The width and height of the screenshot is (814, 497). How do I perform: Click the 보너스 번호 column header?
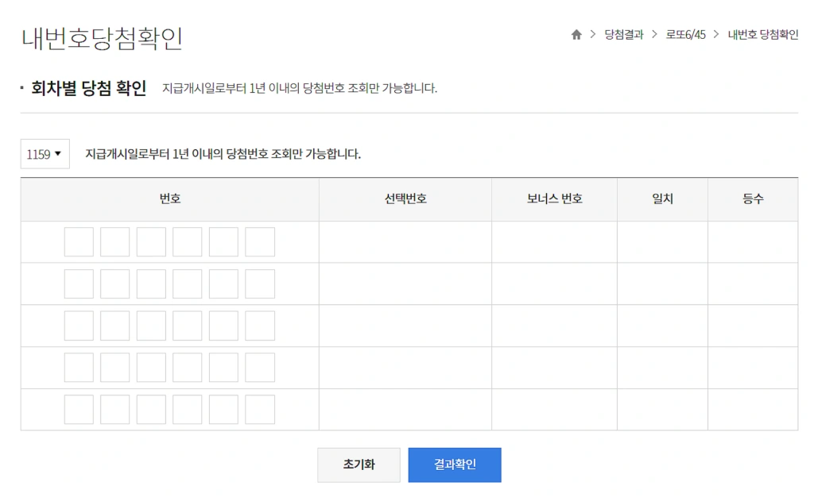click(554, 199)
